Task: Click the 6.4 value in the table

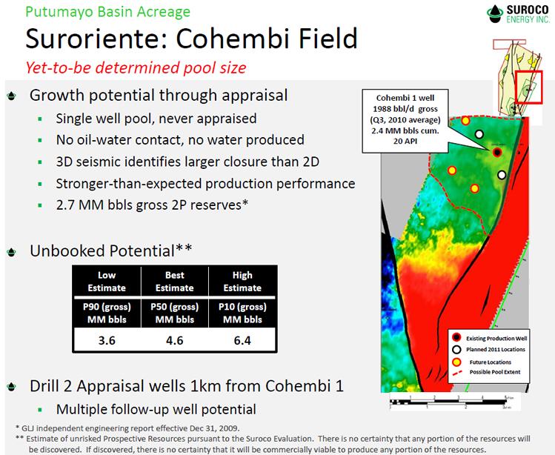Action: coord(242,340)
